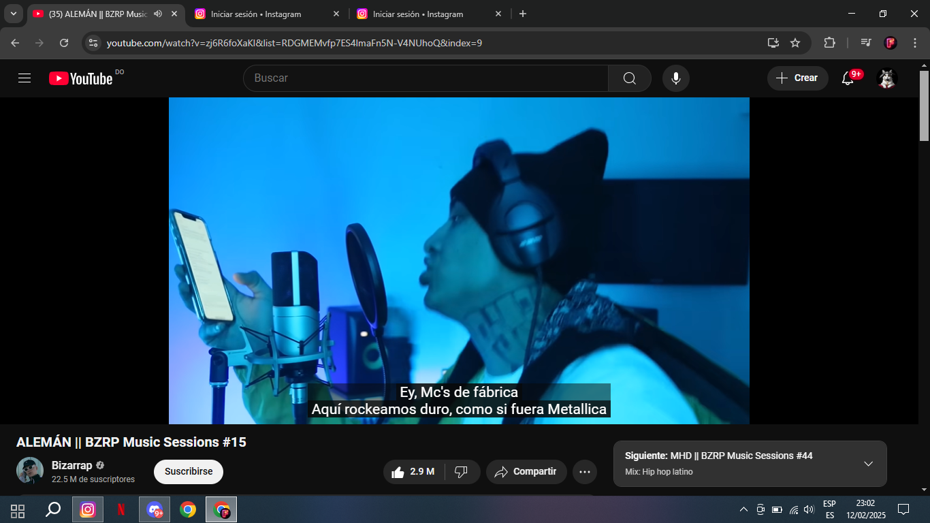Image resolution: width=930 pixels, height=523 pixels.
Task: Show hidden system tray icons chevron
Action: 743,509
